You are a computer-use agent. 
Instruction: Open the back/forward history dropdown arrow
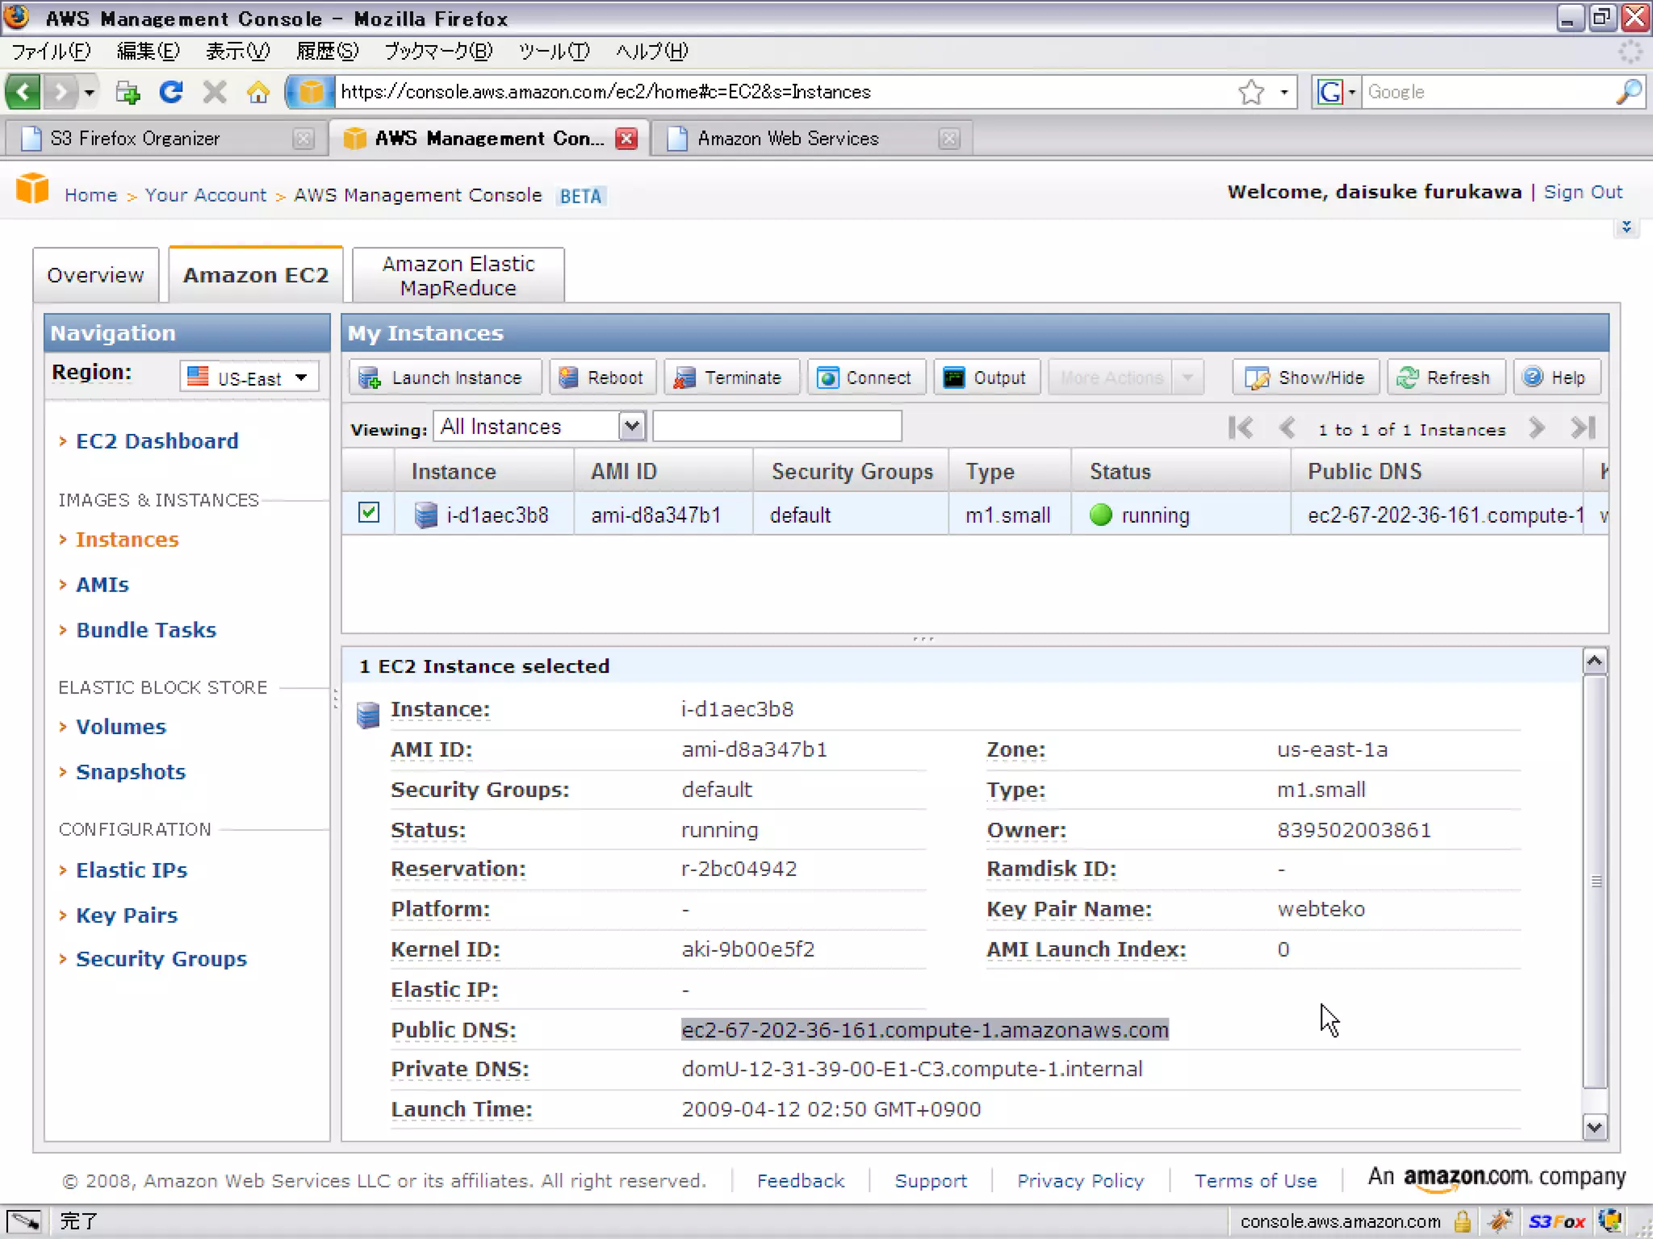coord(90,92)
